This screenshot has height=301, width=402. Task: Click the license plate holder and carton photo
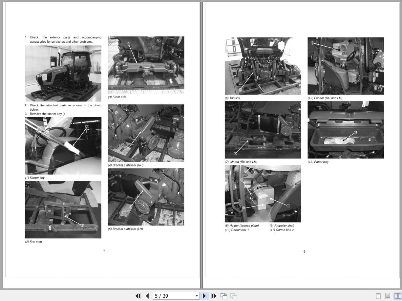point(263,194)
